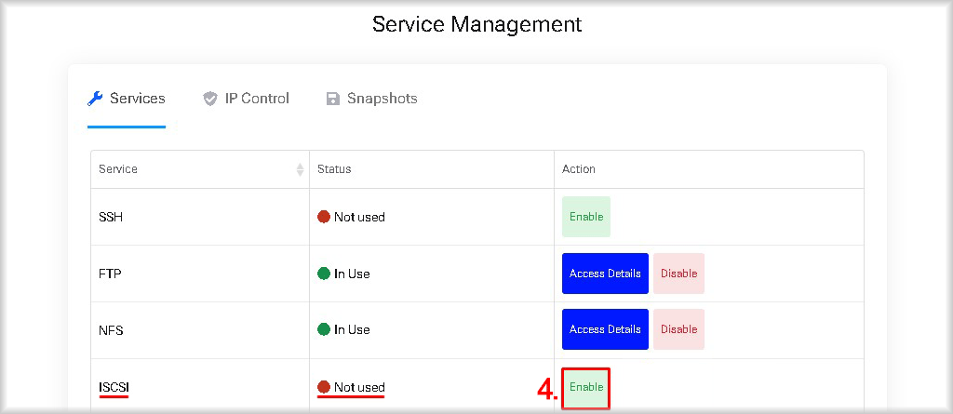Click the floppy disk Snapshots icon

coord(332,100)
